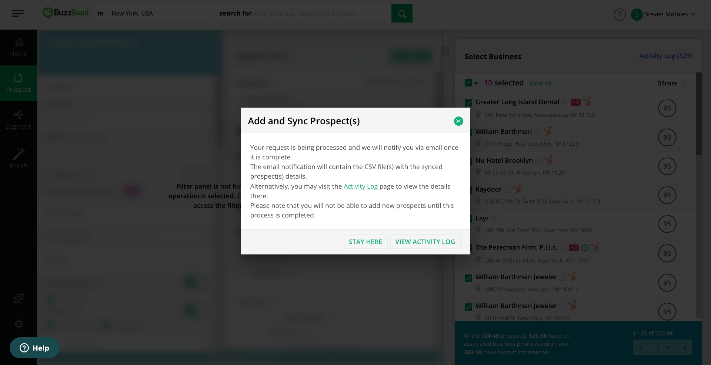
Task: Expand the selection options dropdown arrow
Action: pos(476,83)
